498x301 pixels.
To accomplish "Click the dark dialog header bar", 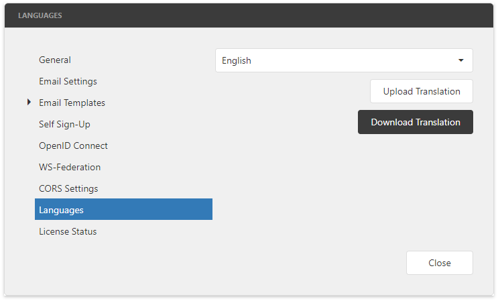I will (268, 15).
